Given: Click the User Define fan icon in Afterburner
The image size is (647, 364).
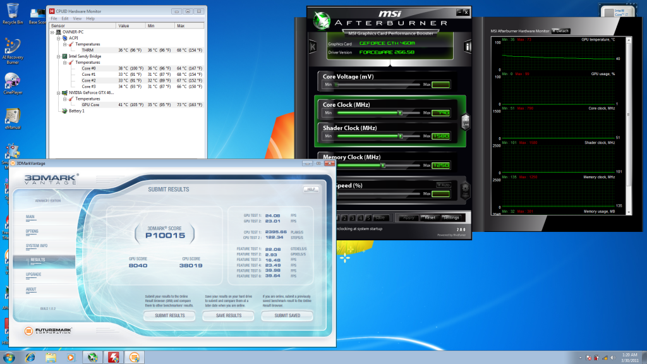Looking at the screenshot, I should tap(465, 191).
